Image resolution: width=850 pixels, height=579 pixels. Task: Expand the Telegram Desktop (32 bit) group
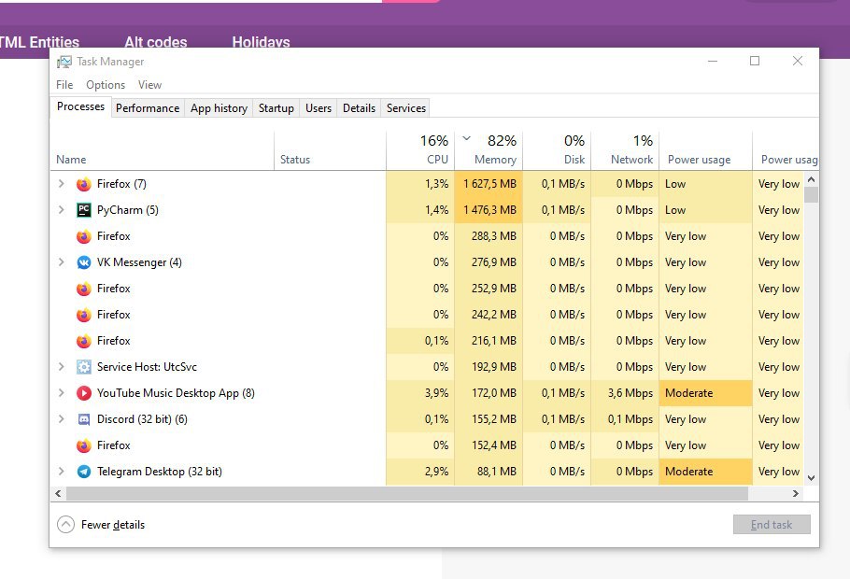coord(62,472)
